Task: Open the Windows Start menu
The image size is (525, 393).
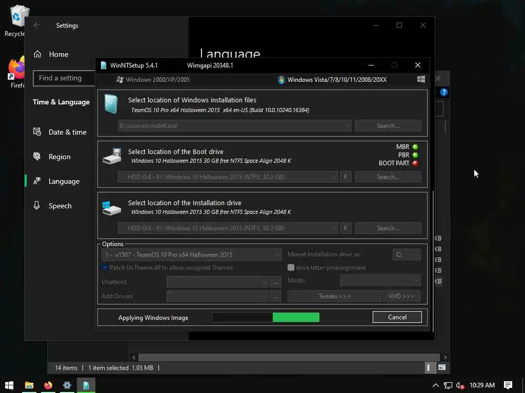Action: pos(9,385)
